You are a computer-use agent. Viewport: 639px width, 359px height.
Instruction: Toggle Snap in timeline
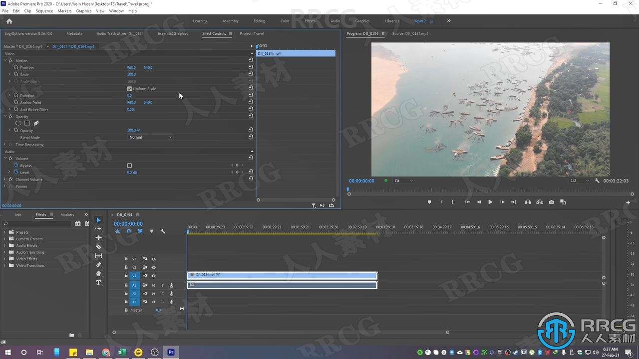129,231
